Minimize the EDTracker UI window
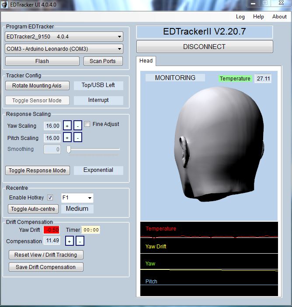Viewport: 292px width, 307px height. pyautogui.click(x=253, y=3)
